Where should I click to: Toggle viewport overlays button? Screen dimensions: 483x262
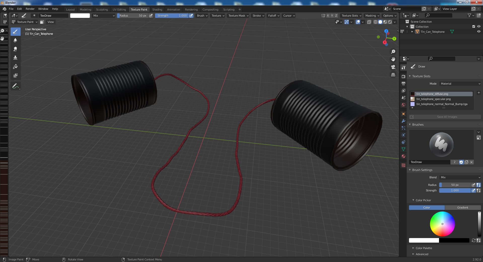[x=358, y=22]
